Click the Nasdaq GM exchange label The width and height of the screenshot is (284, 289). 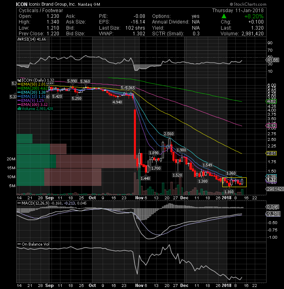tap(89, 4)
